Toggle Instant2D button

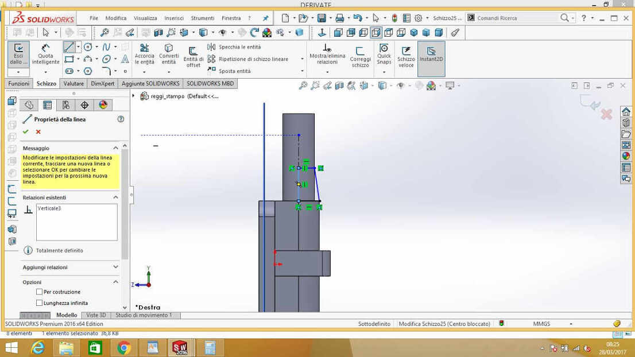[x=431, y=59]
